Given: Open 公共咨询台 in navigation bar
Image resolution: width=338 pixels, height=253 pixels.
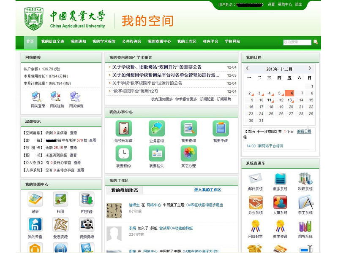Looking at the screenshot, I should pyautogui.click(x=131, y=41).
